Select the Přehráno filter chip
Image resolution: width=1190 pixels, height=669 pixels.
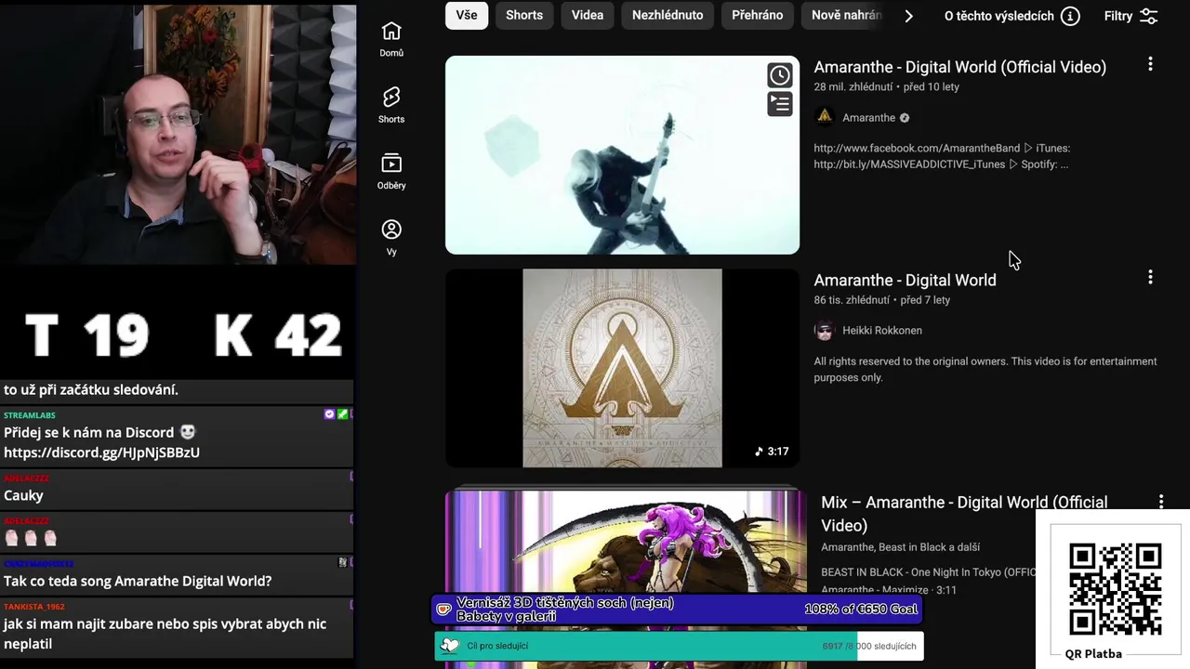[x=758, y=15]
